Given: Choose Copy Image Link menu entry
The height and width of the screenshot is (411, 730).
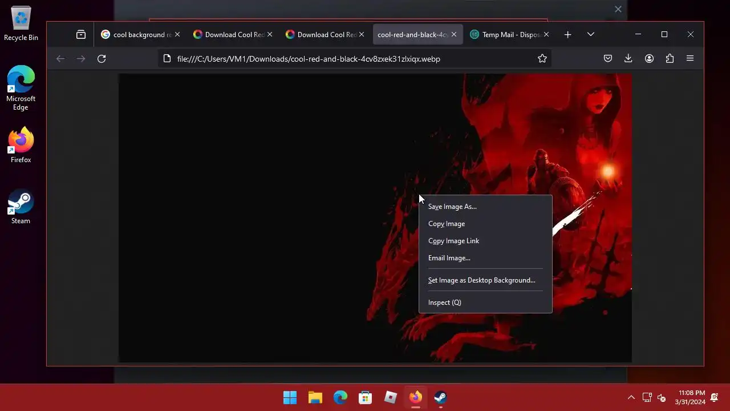Looking at the screenshot, I should pyautogui.click(x=485, y=241).
